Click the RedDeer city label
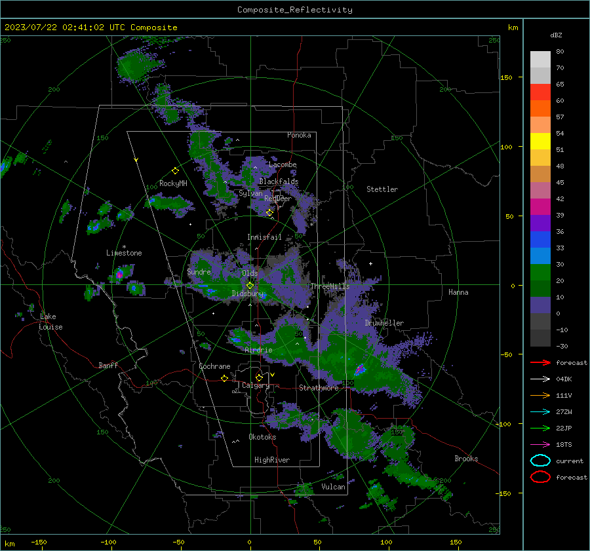The height and width of the screenshot is (551, 590). 278,199
